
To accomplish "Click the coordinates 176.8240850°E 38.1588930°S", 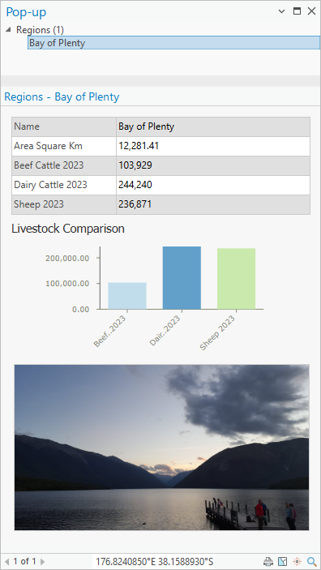I will point(155,561).
